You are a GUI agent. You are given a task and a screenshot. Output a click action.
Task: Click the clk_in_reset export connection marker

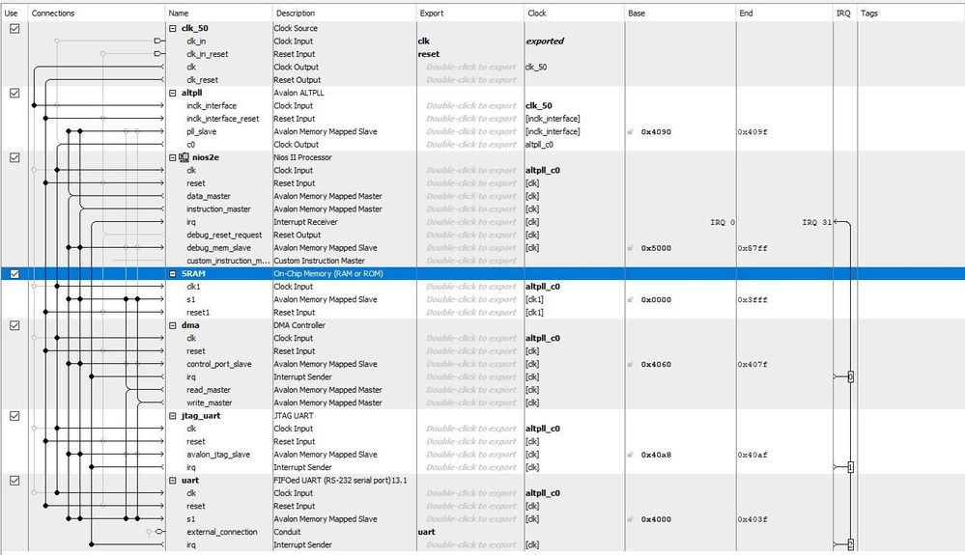pyautogui.click(x=158, y=54)
